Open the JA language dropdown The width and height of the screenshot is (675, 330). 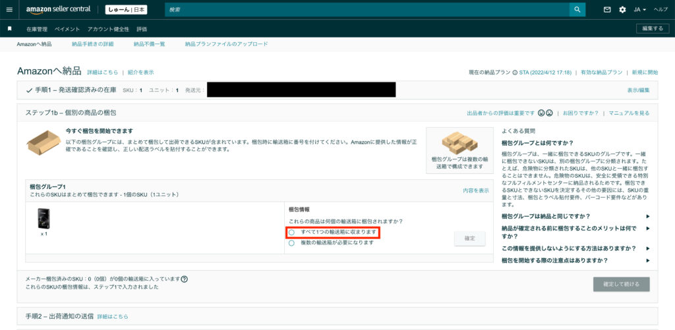[x=639, y=9]
